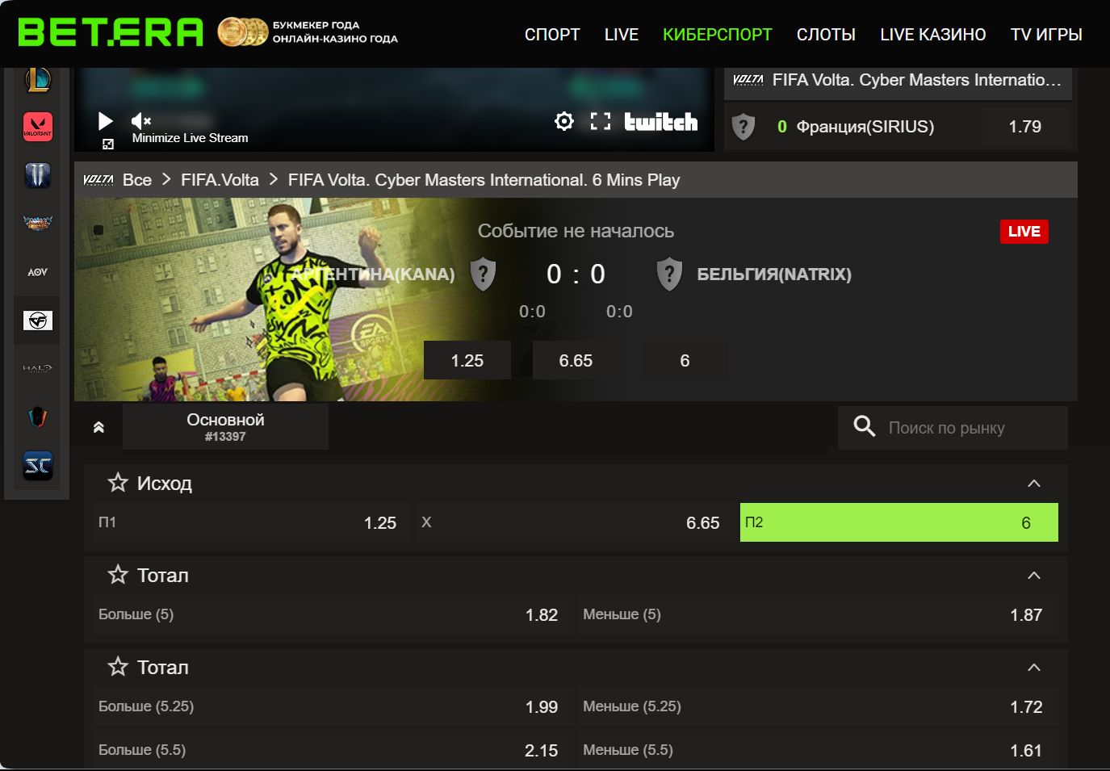Click the Volta logo beside Cyber Masters heading
The image size is (1110, 771).
click(x=748, y=80)
